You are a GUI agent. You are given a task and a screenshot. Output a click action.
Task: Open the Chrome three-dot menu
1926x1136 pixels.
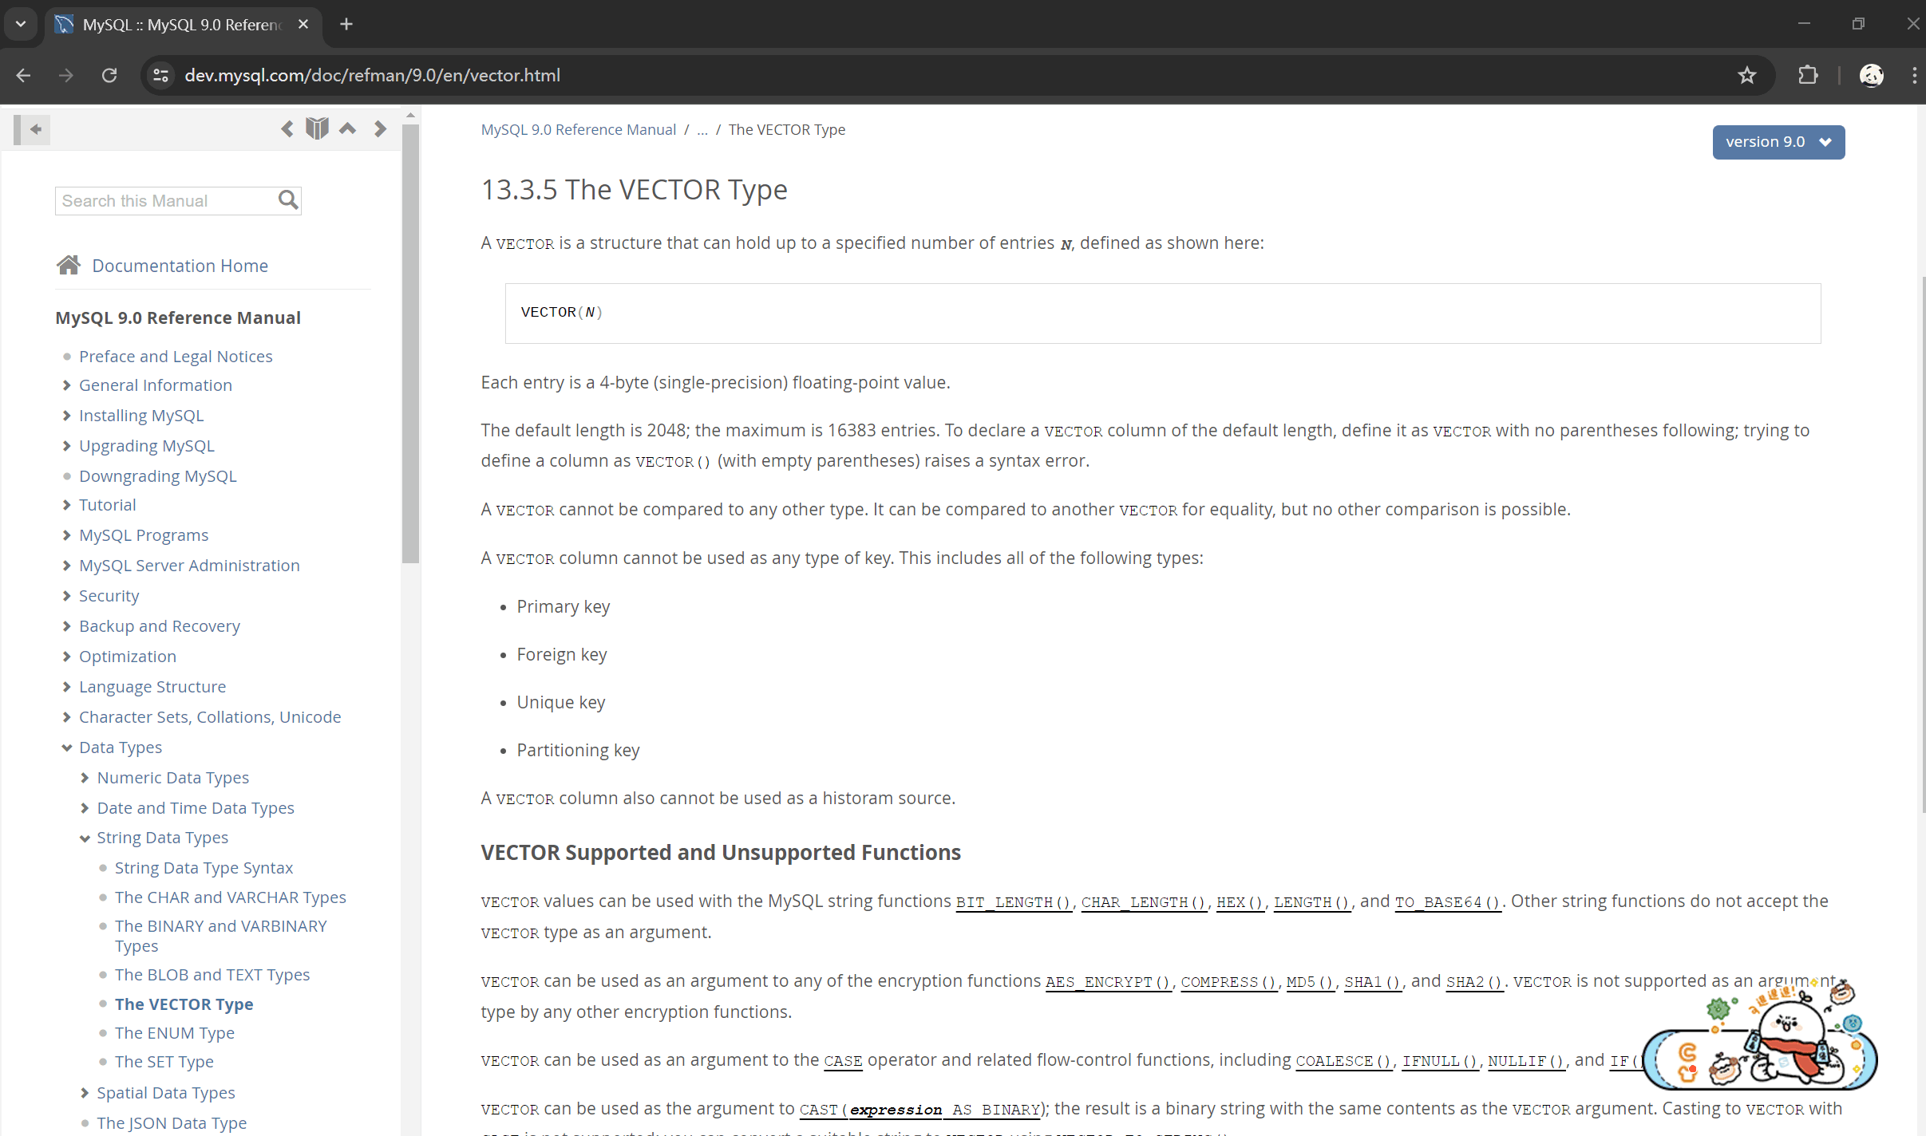pyautogui.click(x=1914, y=75)
